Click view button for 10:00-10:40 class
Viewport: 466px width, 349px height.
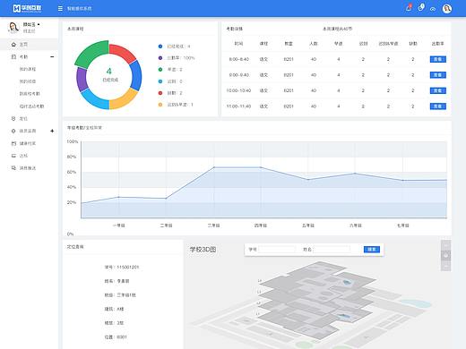[438, 90]
